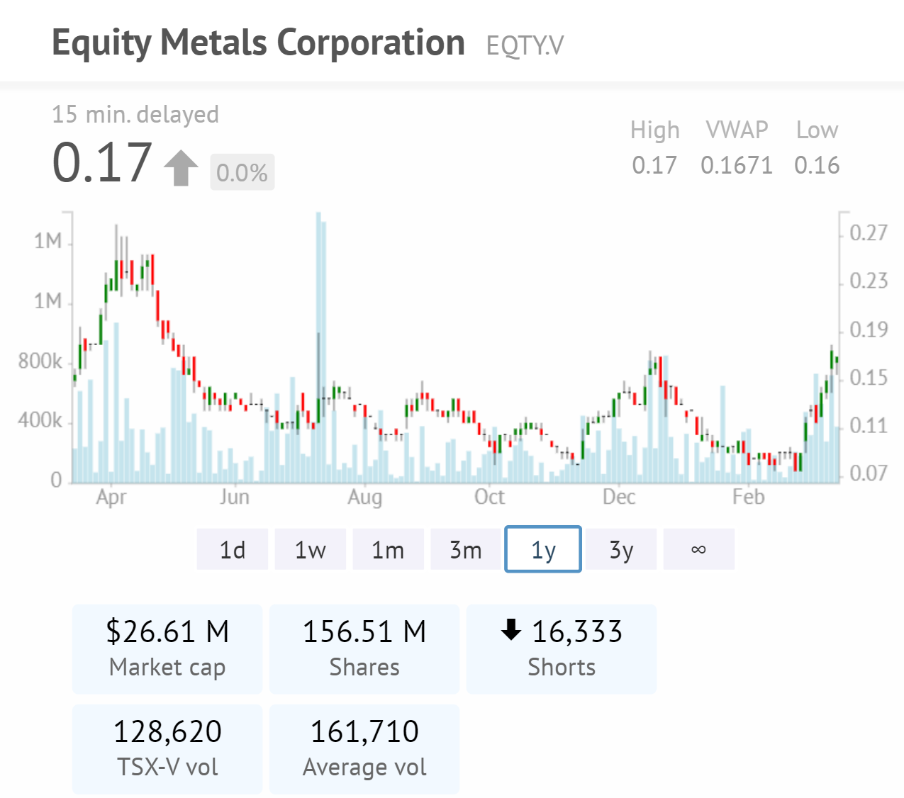Open the 161,710 Average vol tile

(x=364, y=748)
